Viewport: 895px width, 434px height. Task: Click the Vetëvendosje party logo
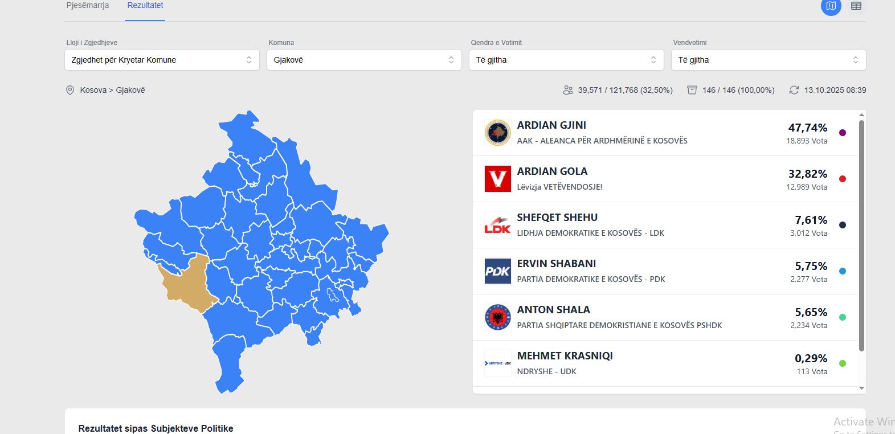497,179
